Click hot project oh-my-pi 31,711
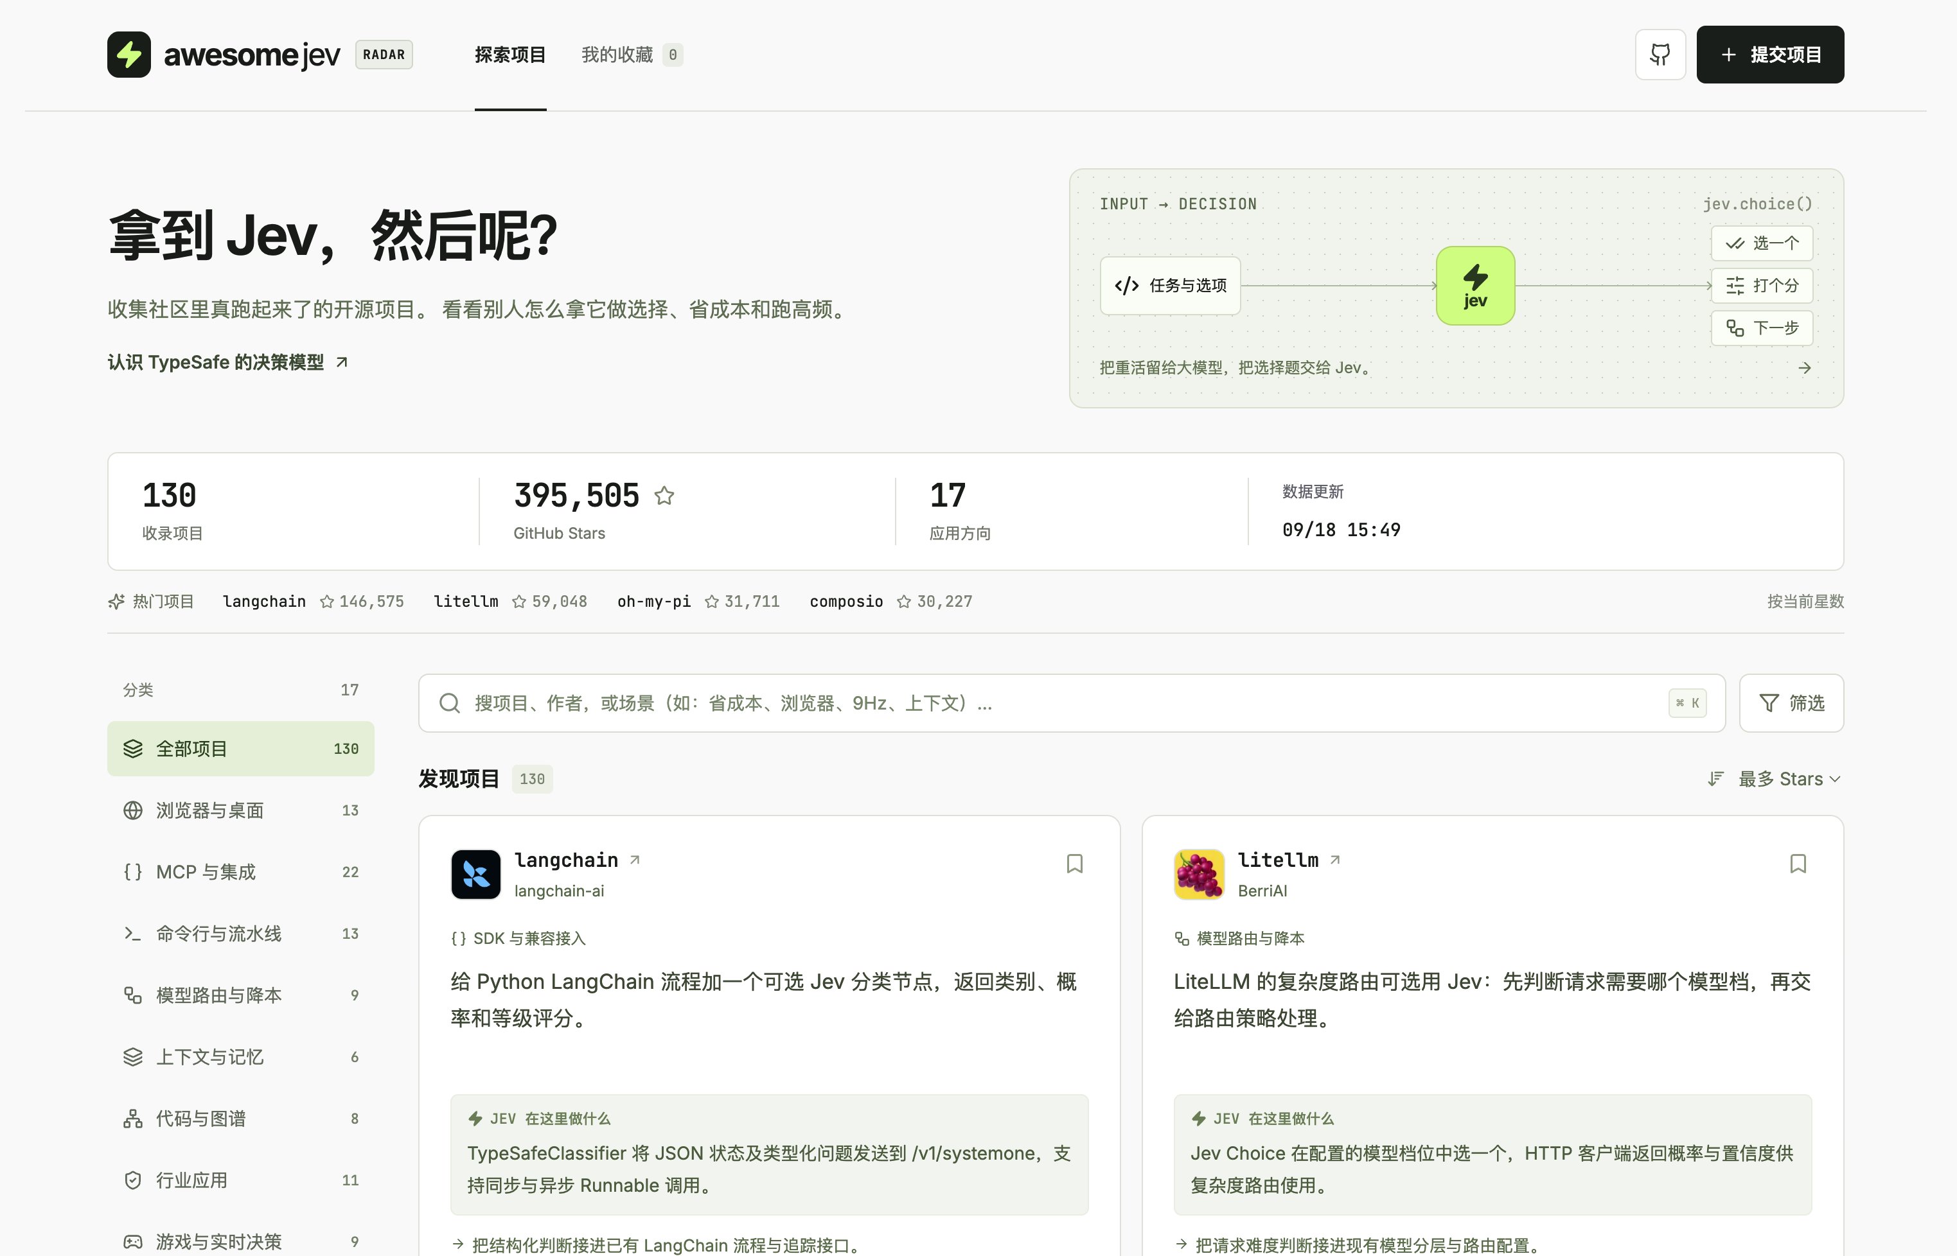Screen dimensions: 1957x1256 click(698, 602)
